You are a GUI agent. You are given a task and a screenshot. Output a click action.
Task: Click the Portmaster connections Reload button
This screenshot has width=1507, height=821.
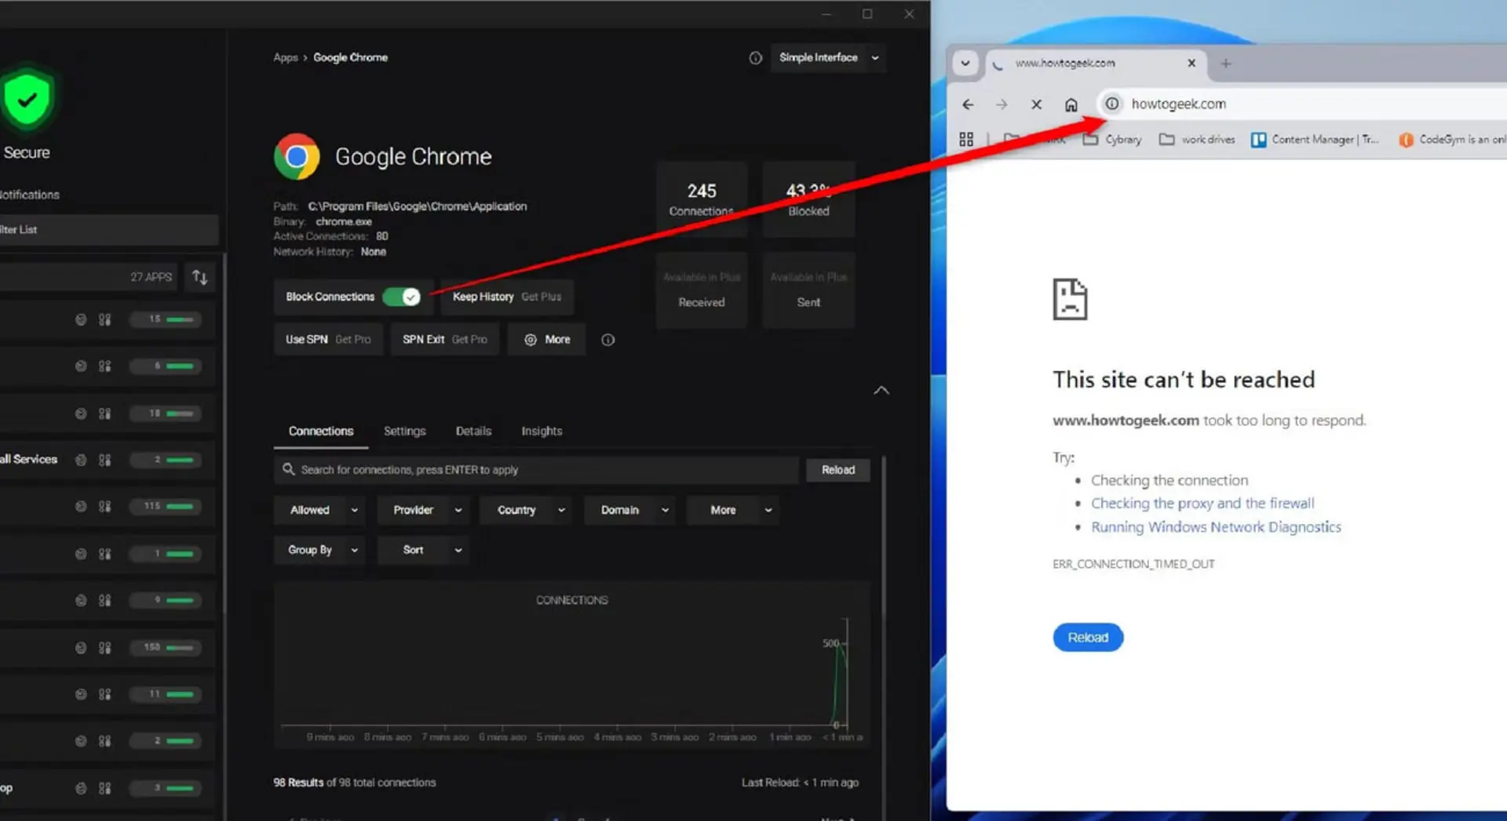(838, 470)
